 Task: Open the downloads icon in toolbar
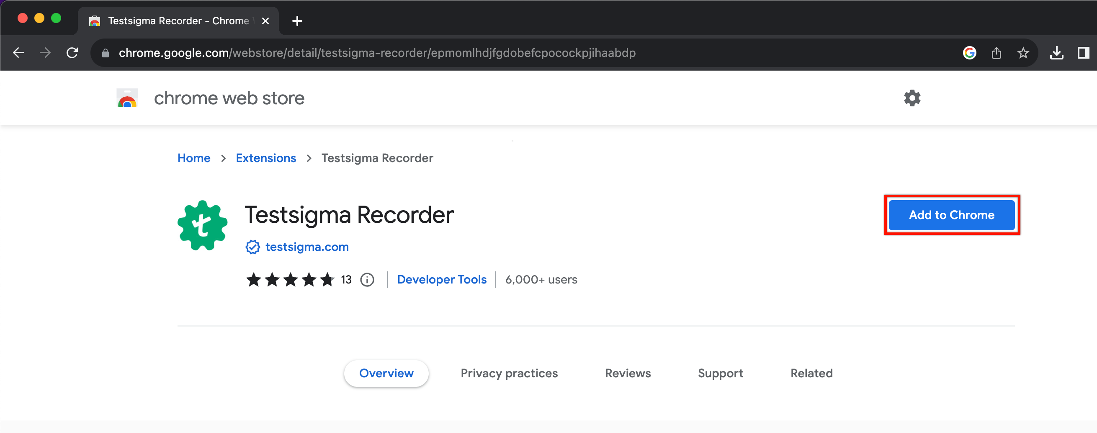click(1056, 53)
